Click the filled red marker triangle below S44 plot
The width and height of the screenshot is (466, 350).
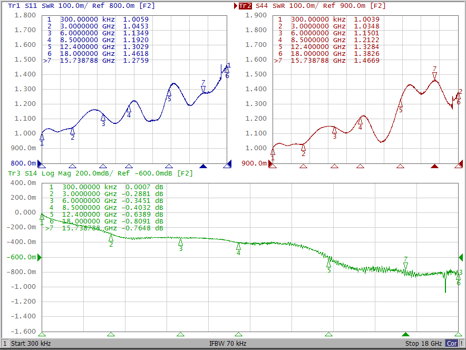(434, 166)
